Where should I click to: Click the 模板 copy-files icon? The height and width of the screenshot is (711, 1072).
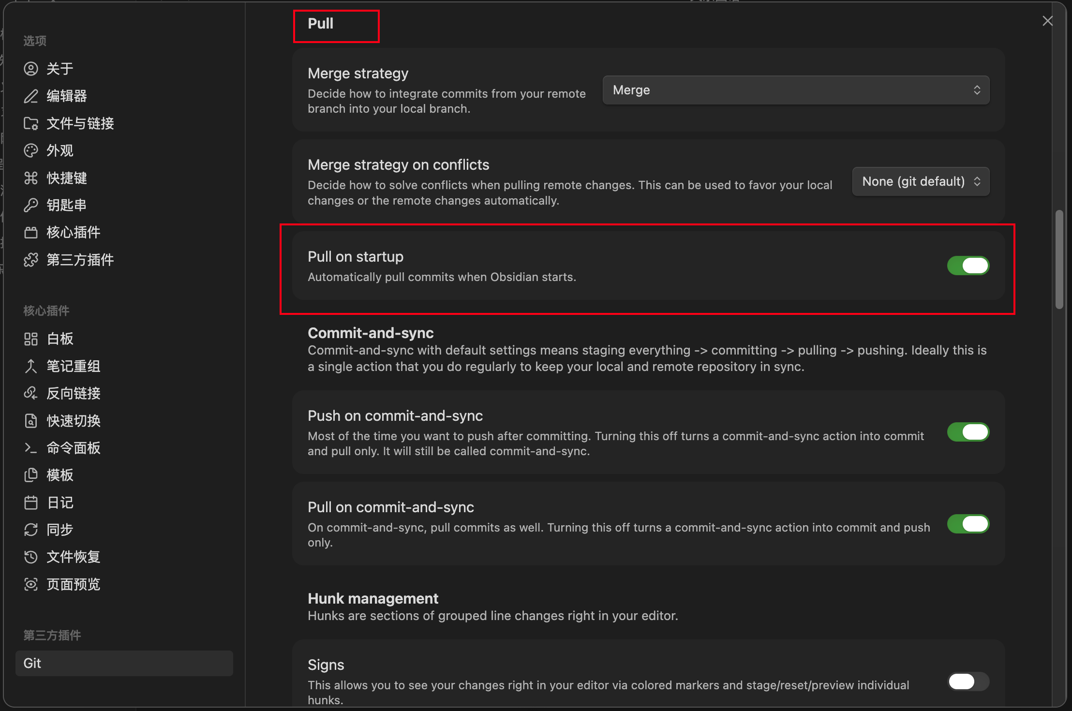(x=31, y=475)
